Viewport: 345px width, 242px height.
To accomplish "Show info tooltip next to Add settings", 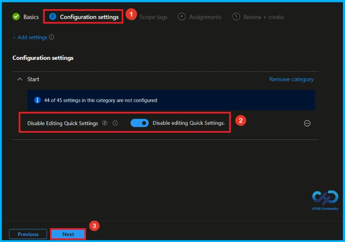I will click(x=52, y=37).
